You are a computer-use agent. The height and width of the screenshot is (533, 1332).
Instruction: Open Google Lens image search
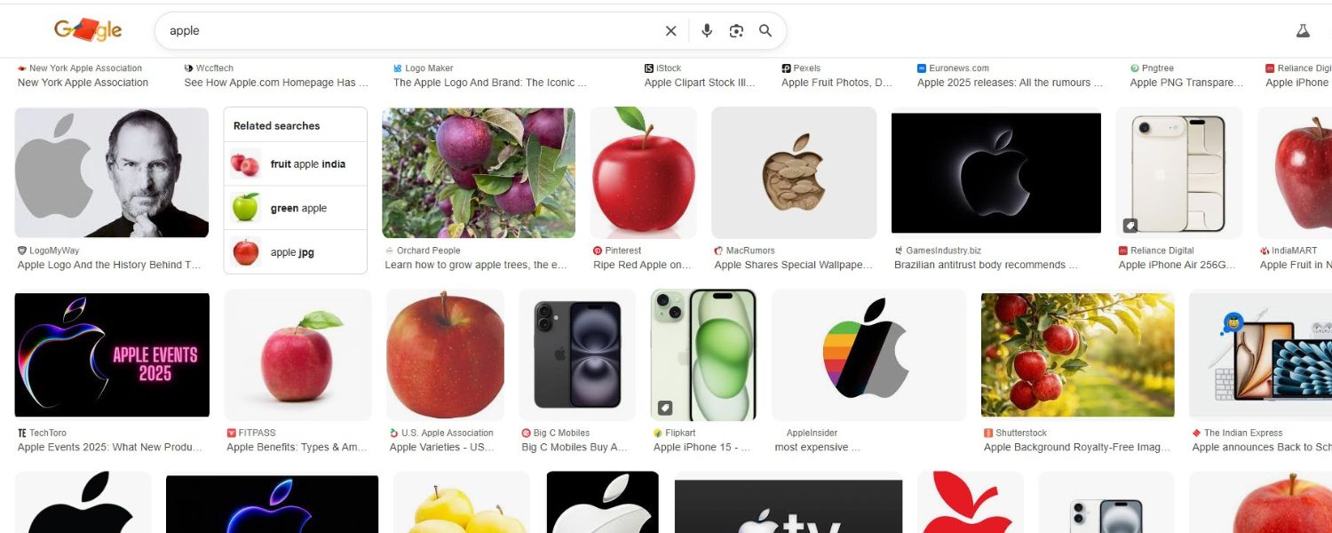tap(736, 31)
